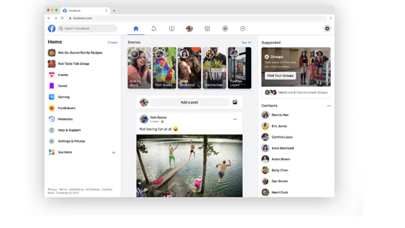The width and height of the screenshot is (405, 228).
Task: Click the photo icon beside Add a post
Action: (235, 102)
